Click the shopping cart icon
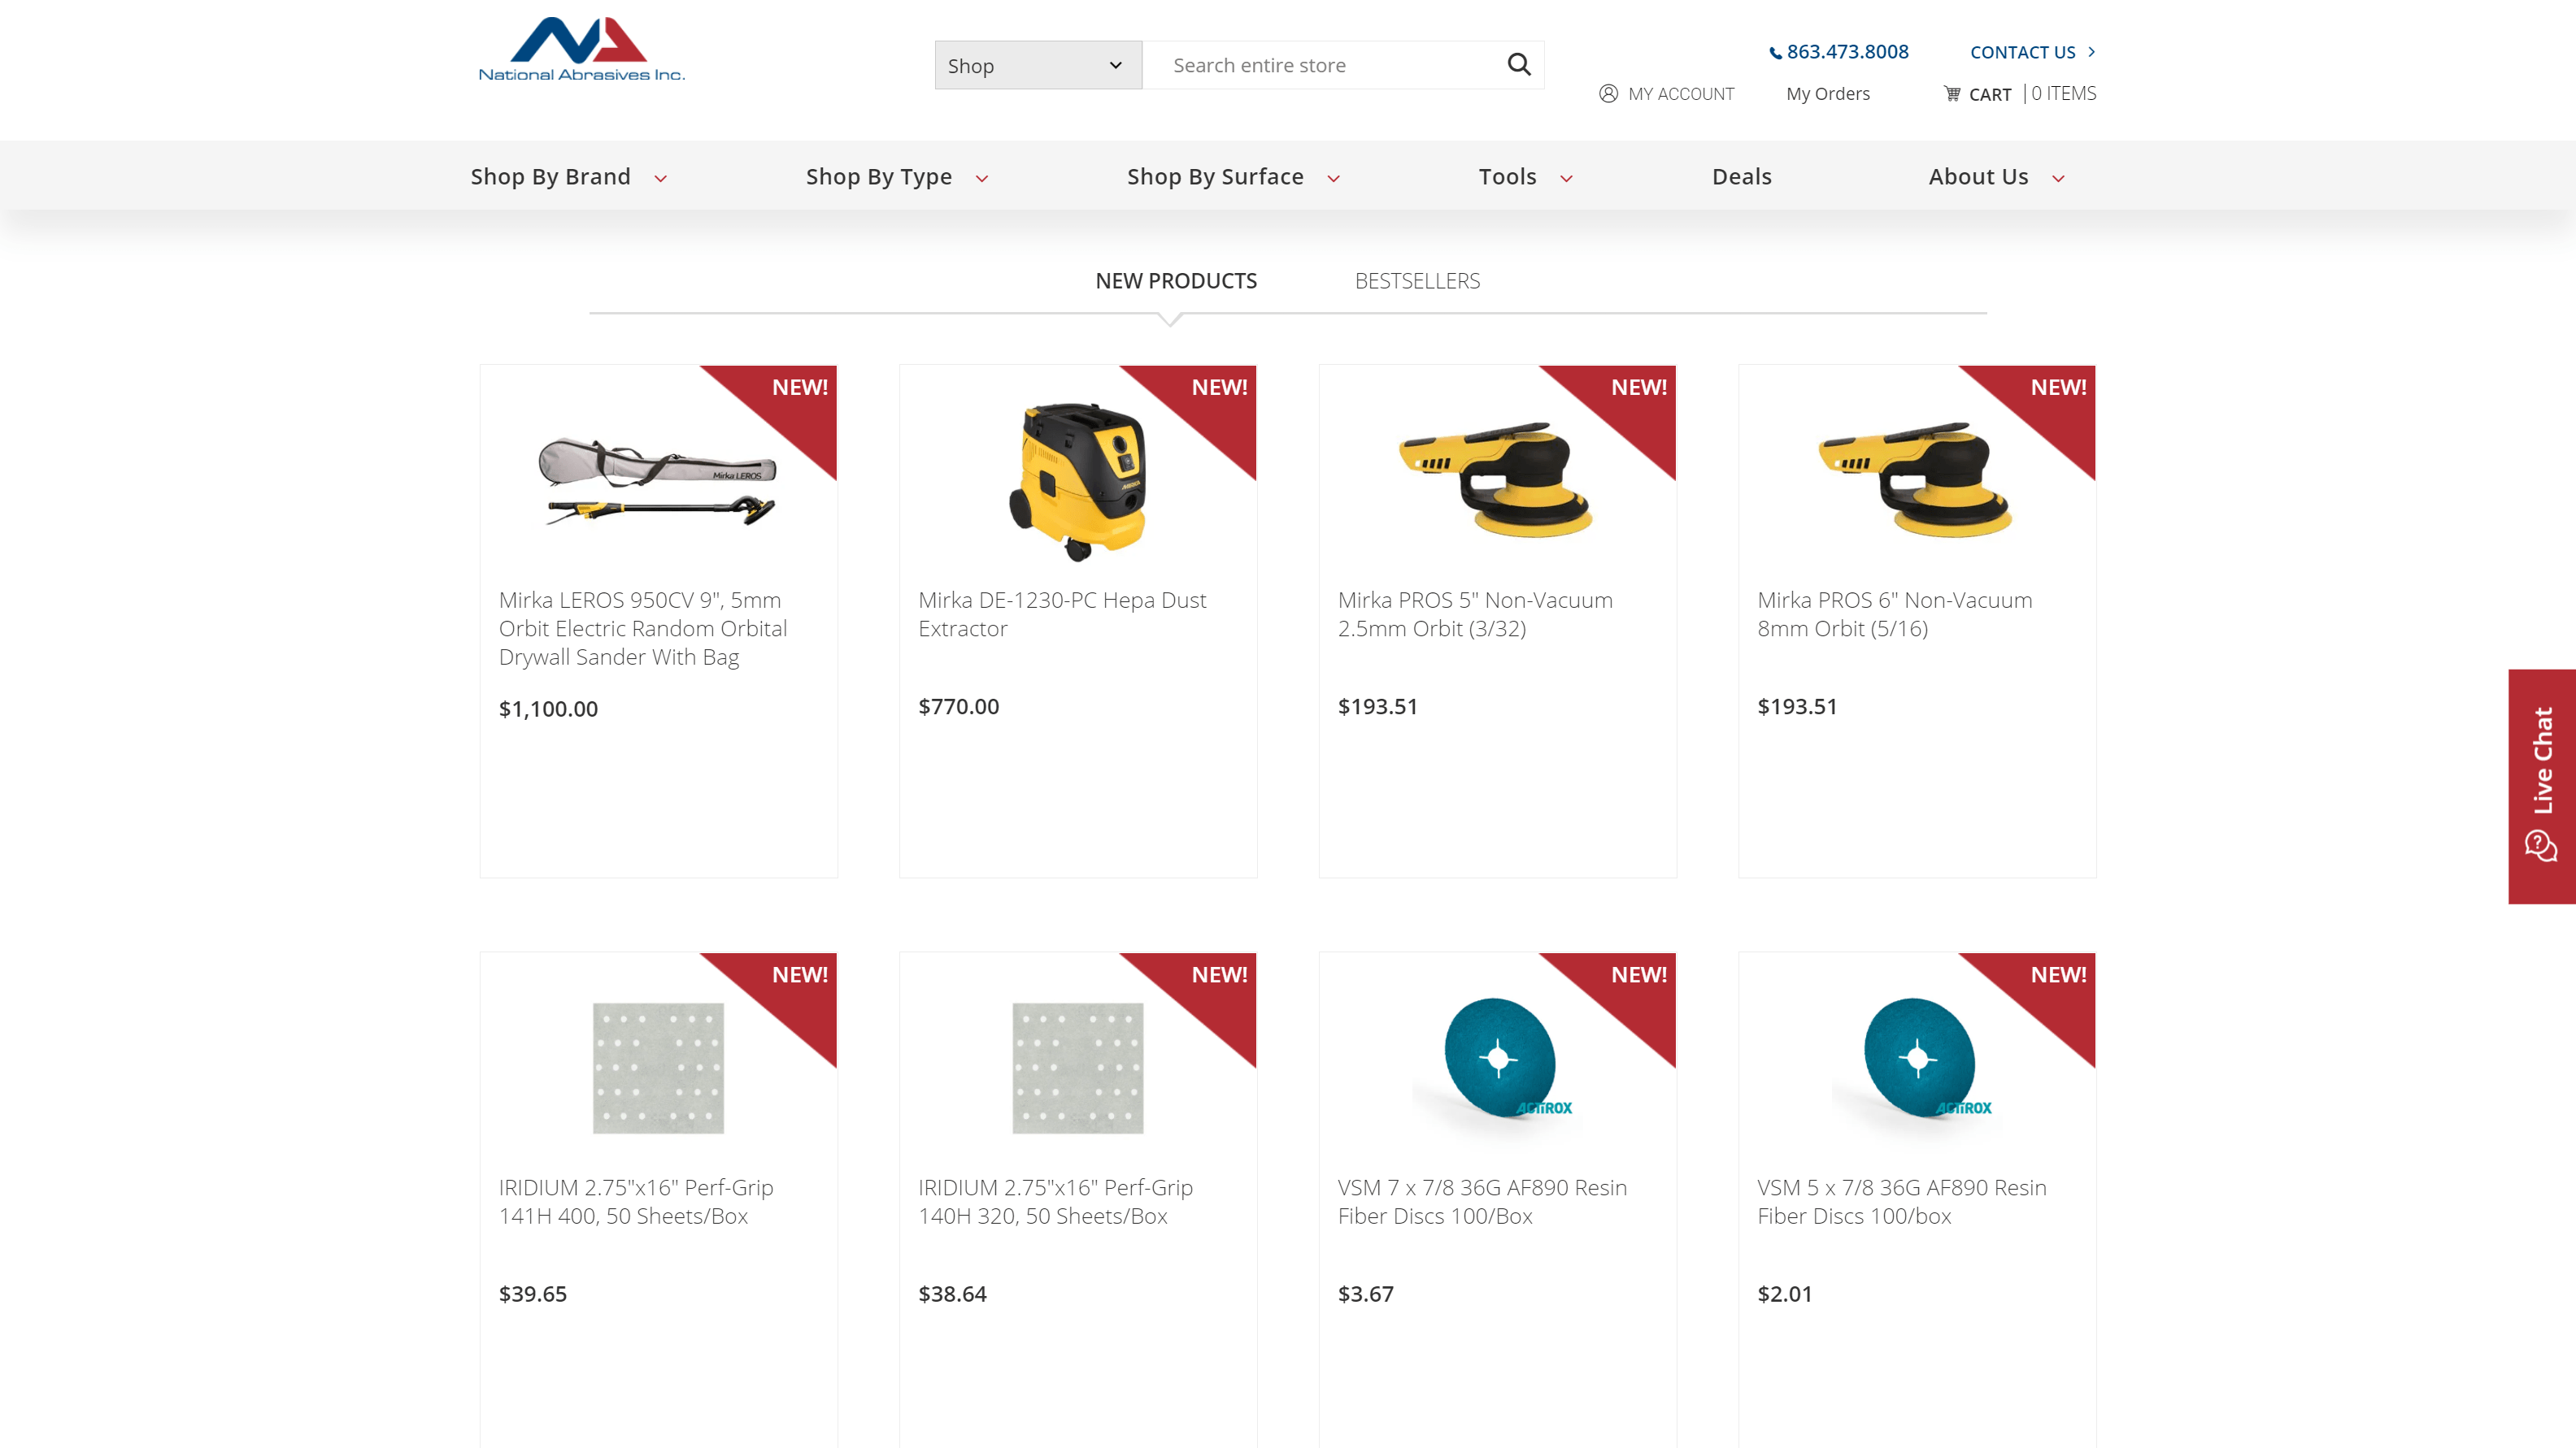Screen dimensions: 2576x1448 tap(1952, 93)
